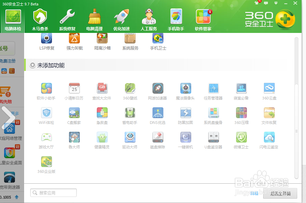Screen dimensions: 306x203
Task: Go to the 优化加速 tab
Action: (x=122, y=20)
